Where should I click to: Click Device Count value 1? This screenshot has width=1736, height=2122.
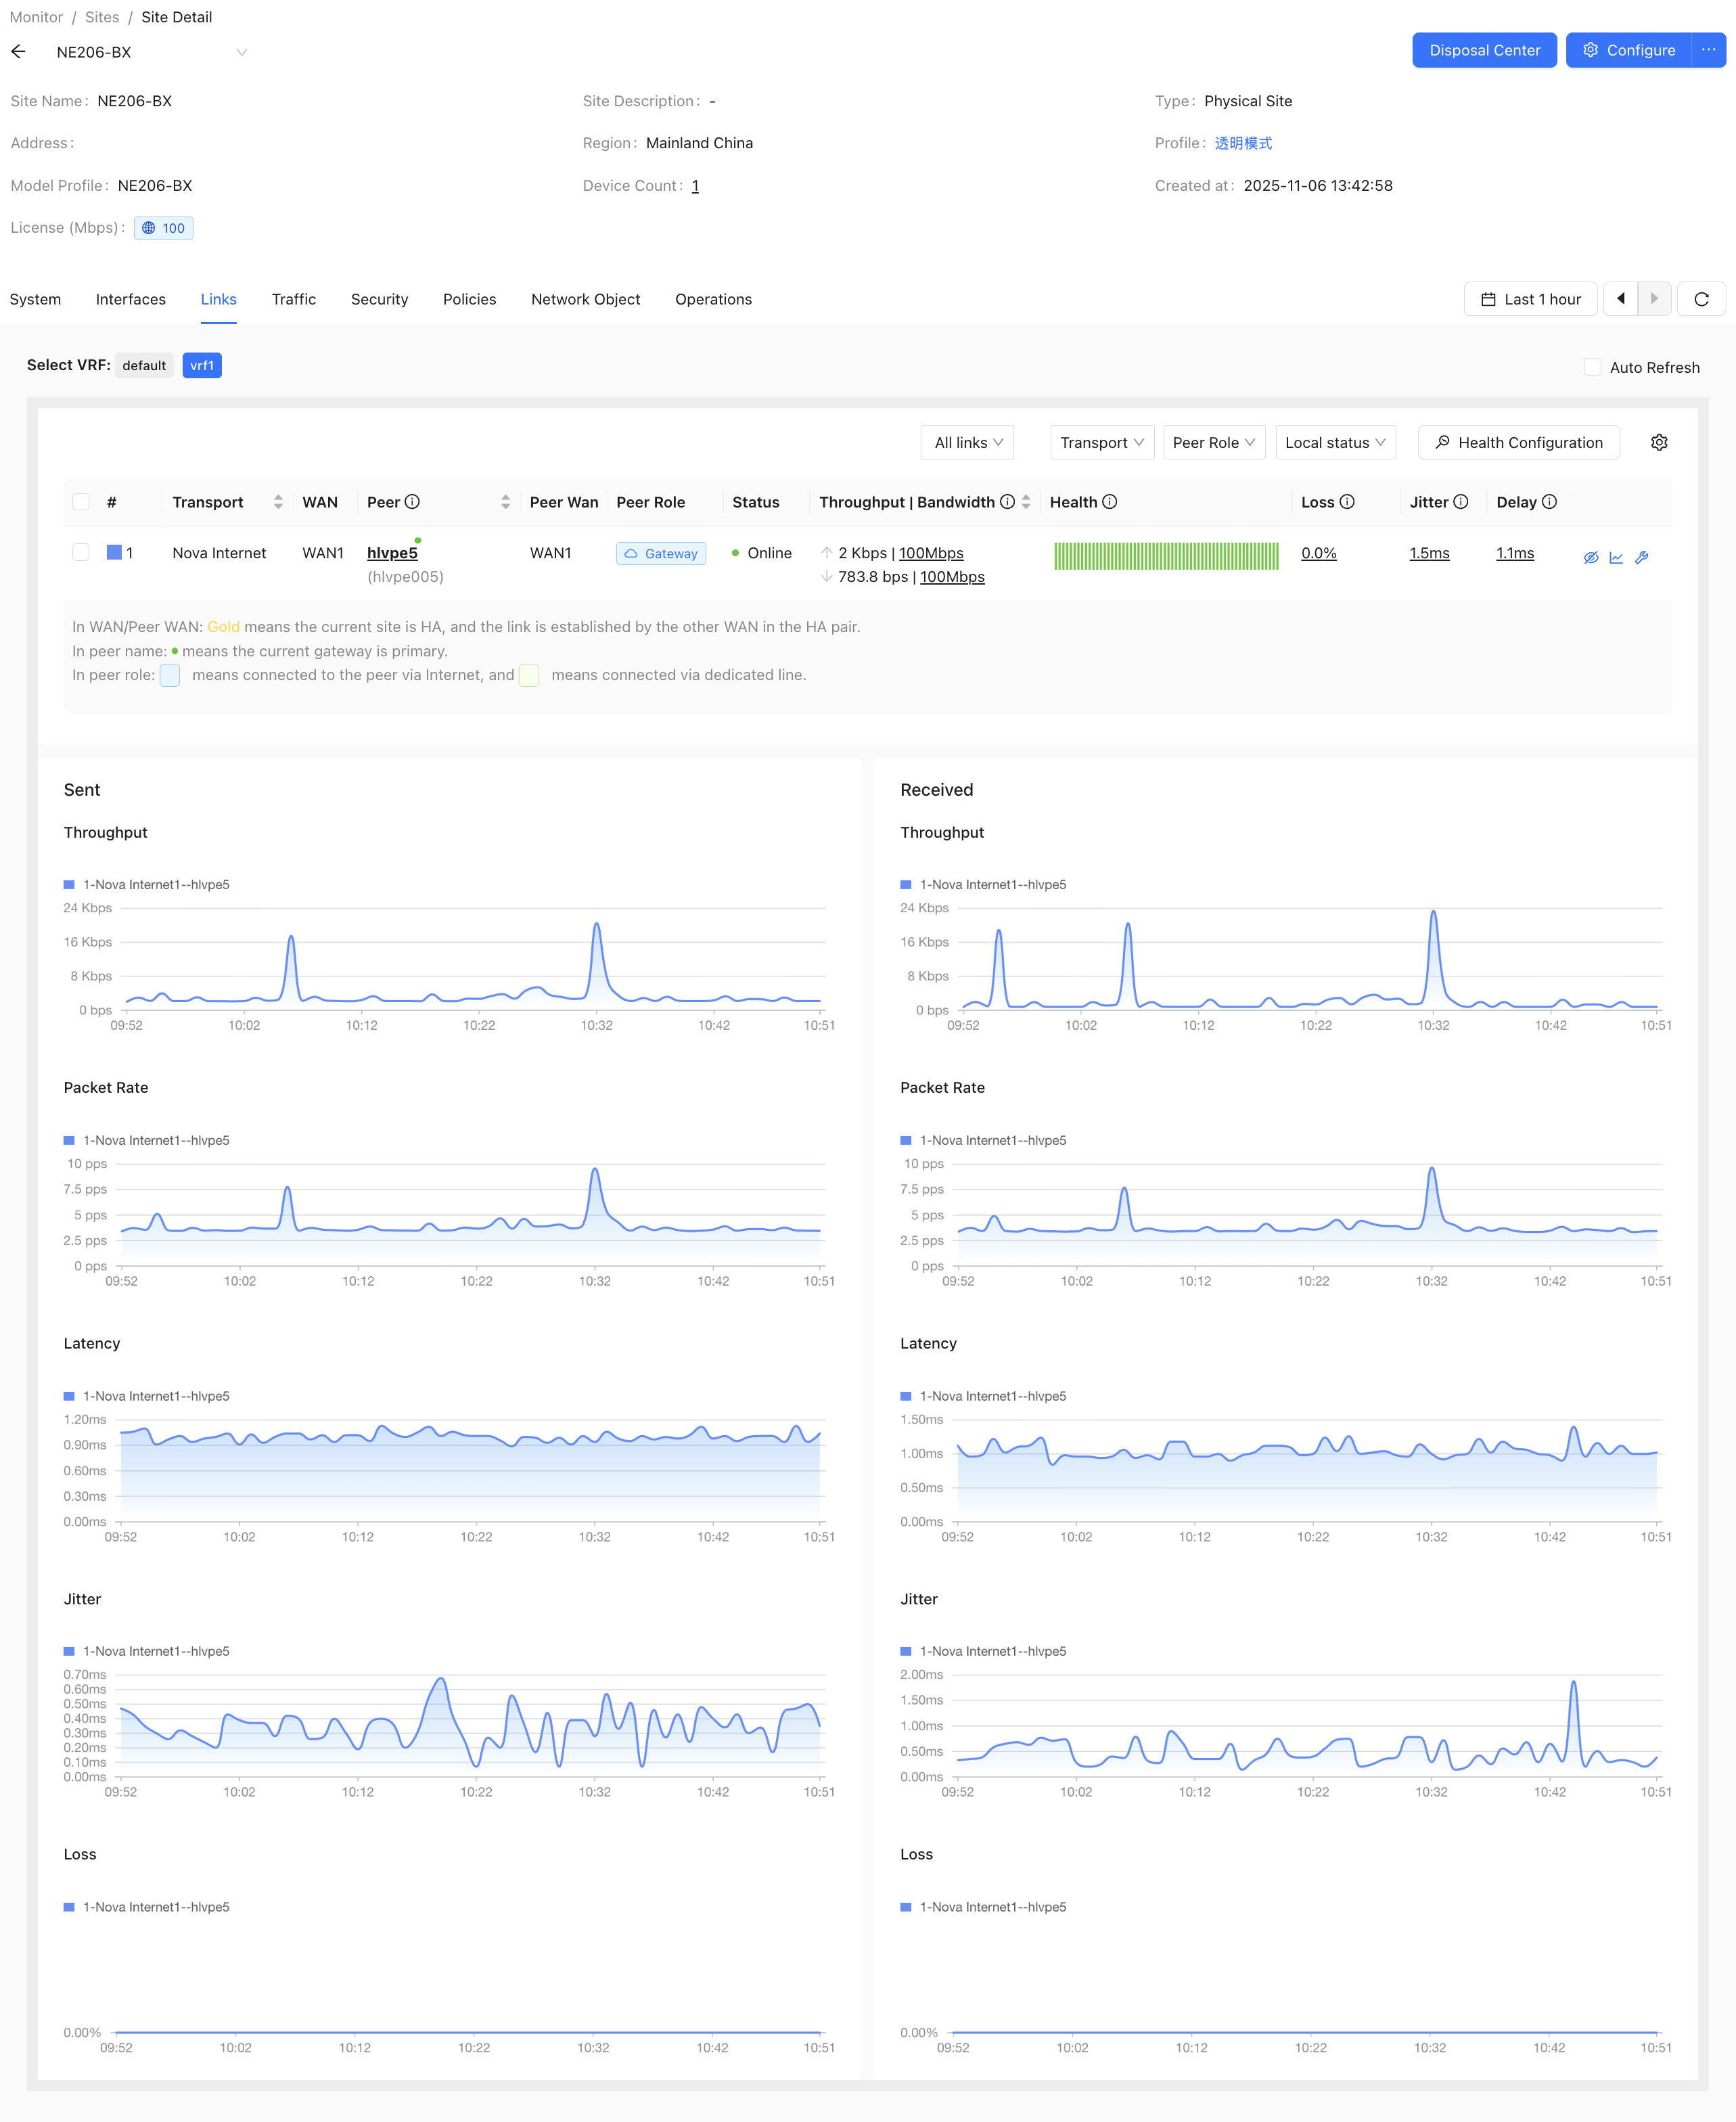695,186
